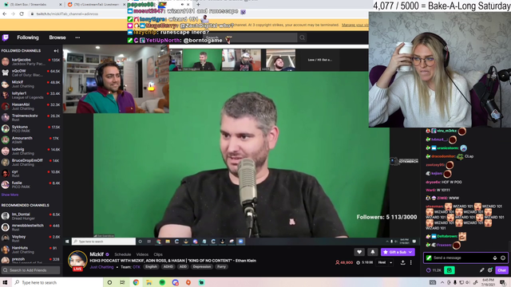The image size is (511, 287).
Task: Select the ADHD tag
Action: coord(168,267)
